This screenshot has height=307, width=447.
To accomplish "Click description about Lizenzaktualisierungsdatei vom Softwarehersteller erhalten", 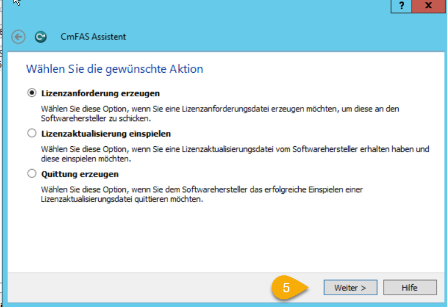I will click(x=235, y=154).
